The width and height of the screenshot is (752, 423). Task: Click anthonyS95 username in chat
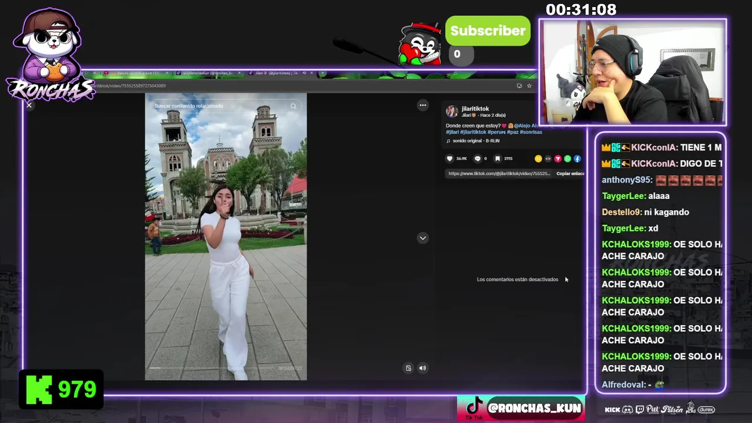tap(627, 180)
